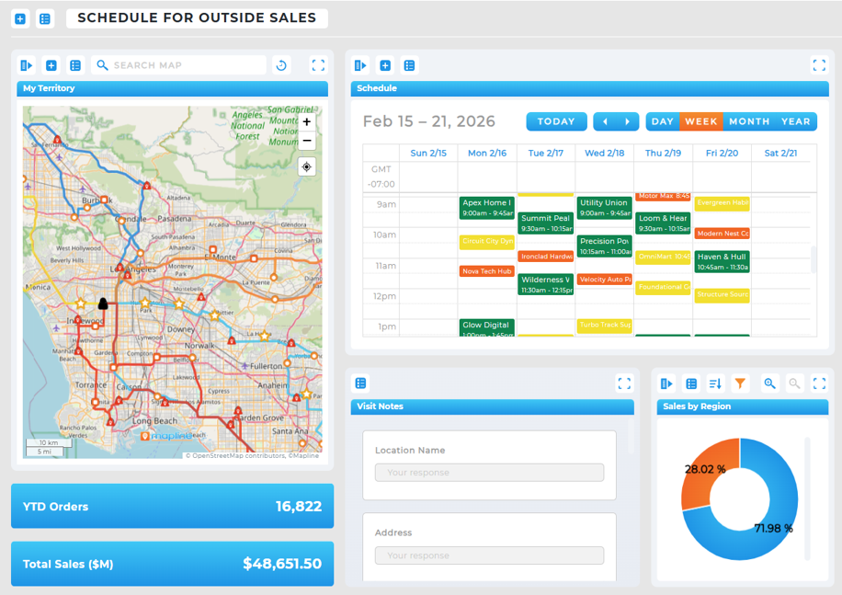
Task: Expand the map to fullscreen
Action: 318,65
